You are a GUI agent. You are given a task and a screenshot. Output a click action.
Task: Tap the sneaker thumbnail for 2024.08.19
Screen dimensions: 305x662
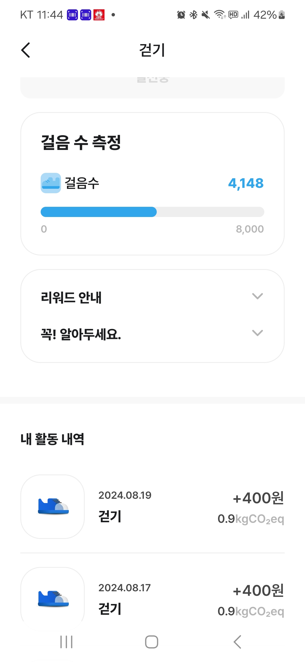(x=53, y=506)
